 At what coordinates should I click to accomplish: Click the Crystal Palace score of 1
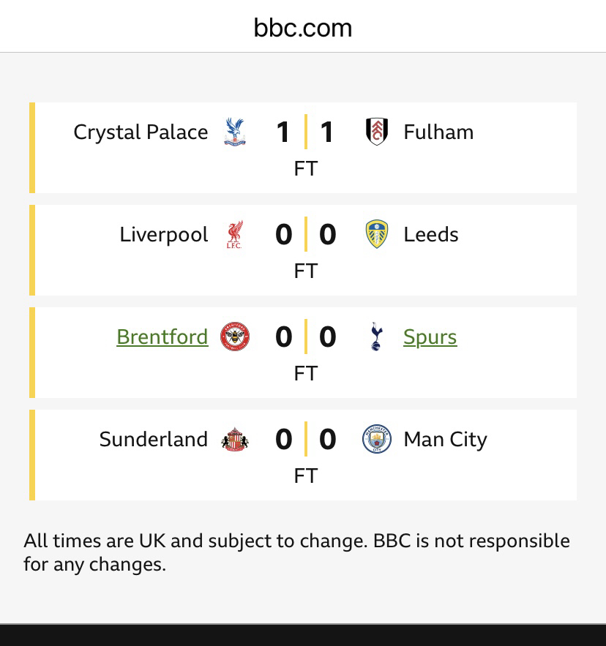(x=283, y=132)
